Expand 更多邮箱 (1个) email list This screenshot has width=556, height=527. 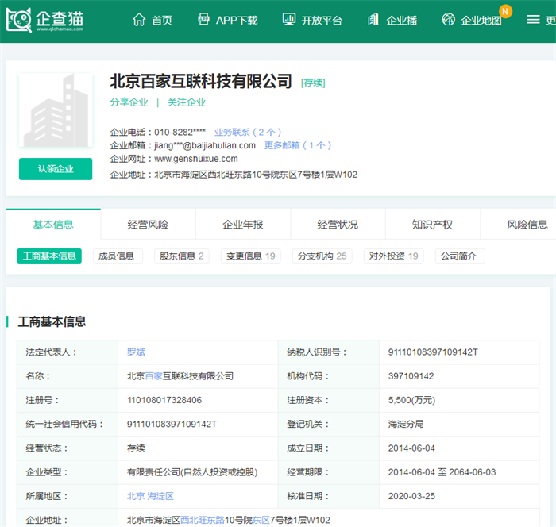[x=298, y=145]
